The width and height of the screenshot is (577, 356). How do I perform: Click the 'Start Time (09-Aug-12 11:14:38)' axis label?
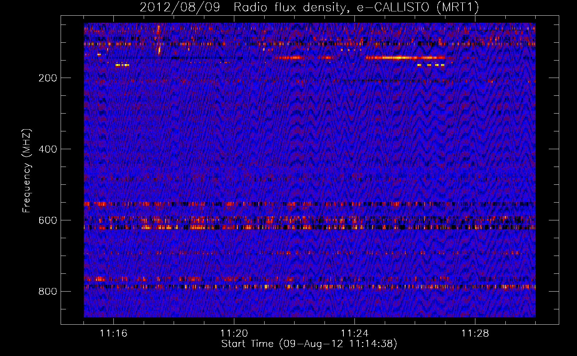[309, 344]
